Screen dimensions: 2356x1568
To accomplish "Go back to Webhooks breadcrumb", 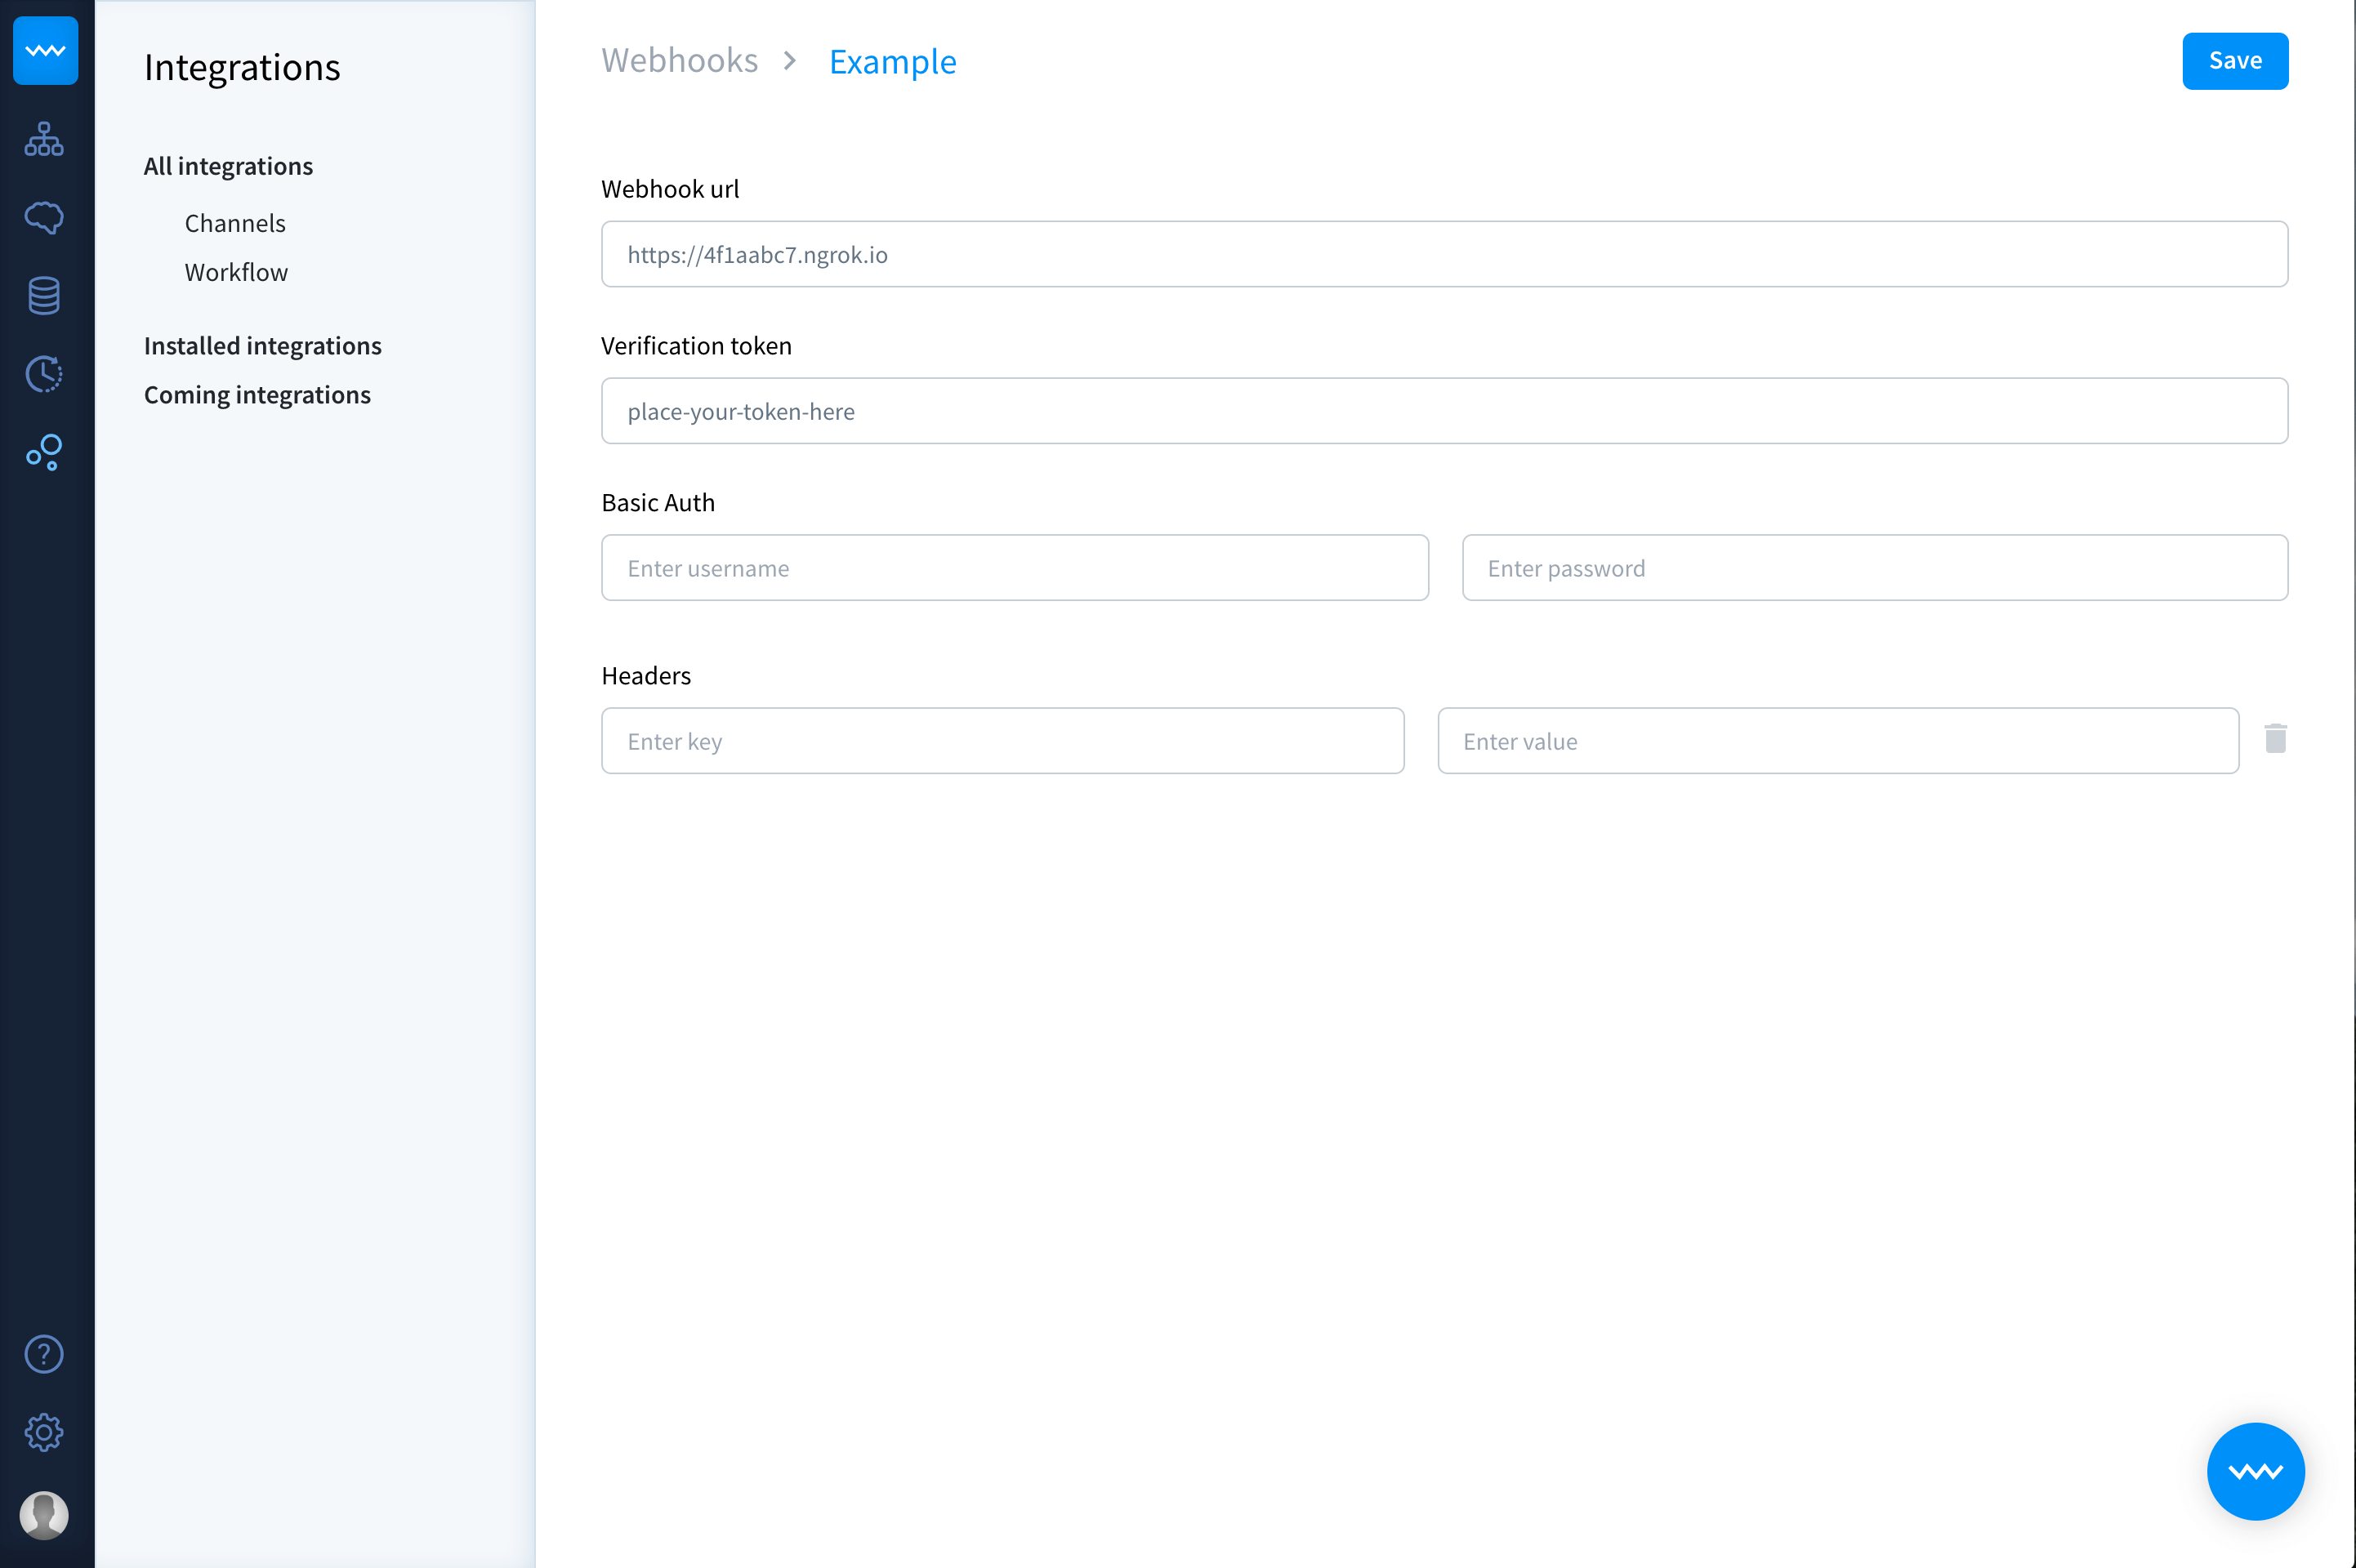I will (679, 61).
